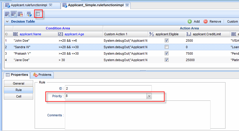Viewport: 239px width, 131px height.
Task: Uncheck Eligible checkbox for John Doe row
Action: coord(166,41)
